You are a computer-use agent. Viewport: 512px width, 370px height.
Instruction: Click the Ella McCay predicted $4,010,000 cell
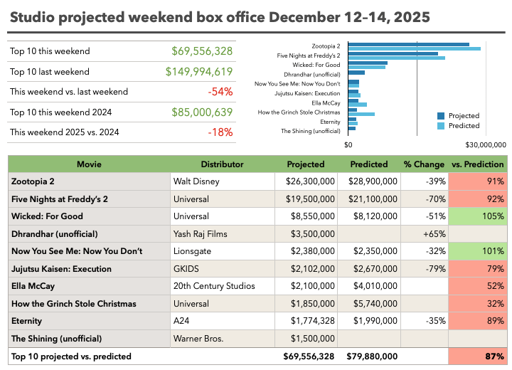pos(368,286)
